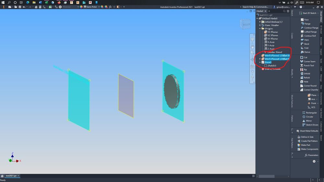Screen dimensions: 324x182
Task: Select the Flange tool
Action: pyautogui.click(x=306, y=24)
